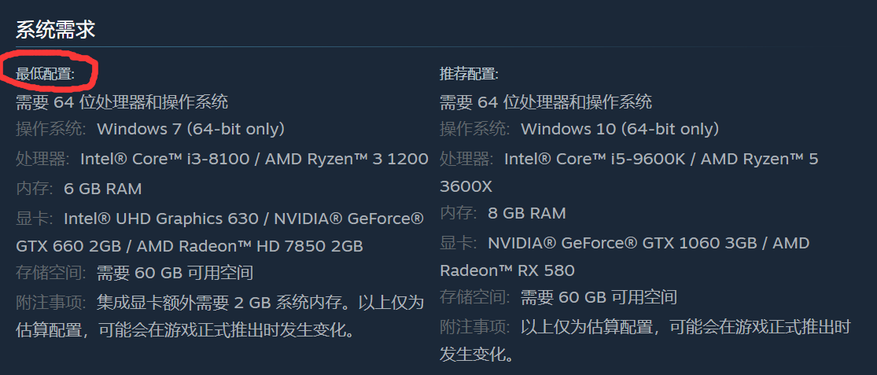Click the recommended 需要 60 GB 可用空间 text
Image resolution: width=877 pixels, height=375 pixels.
[x=599, y=296]
